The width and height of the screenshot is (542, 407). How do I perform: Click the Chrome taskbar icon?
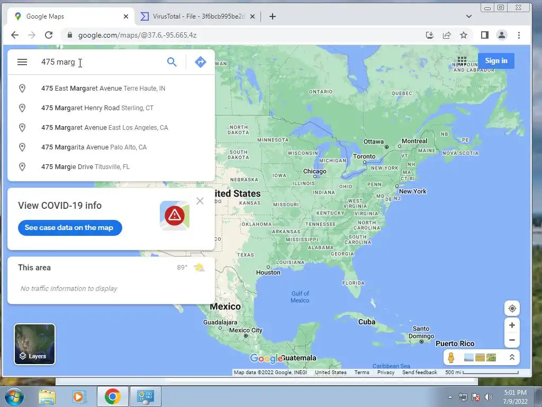click(112, 396)
